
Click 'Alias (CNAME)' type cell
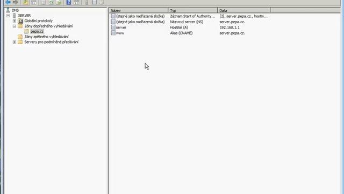pyautogui.click(x=181, y=33)
